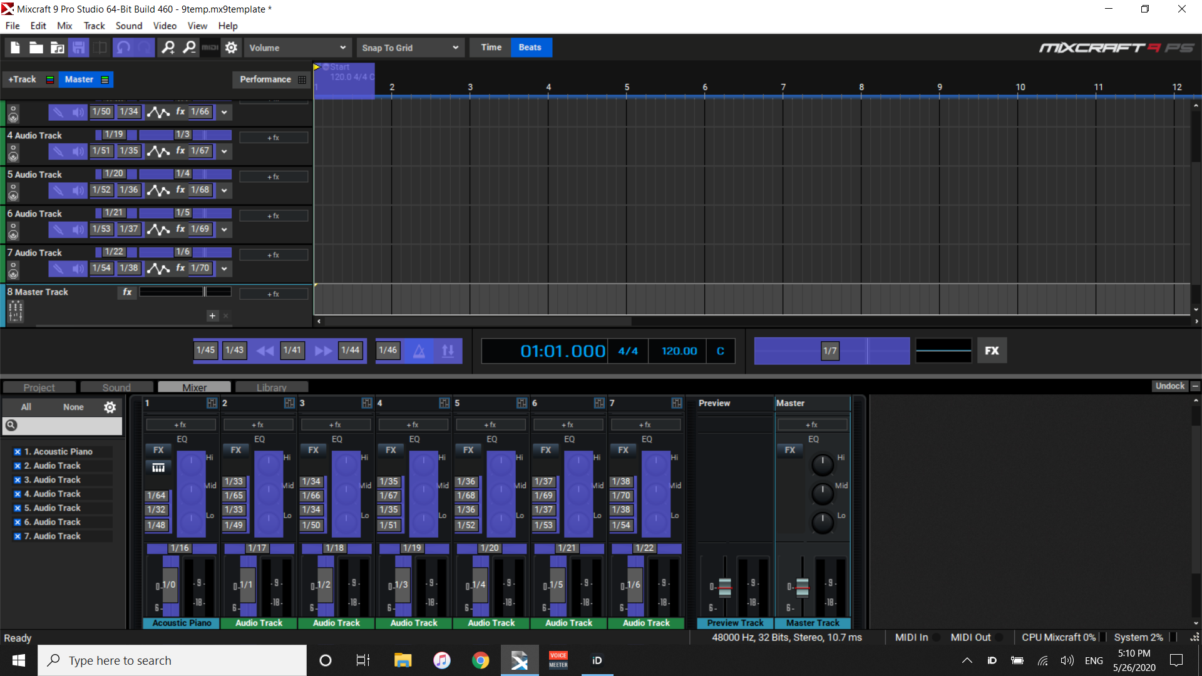The height and width of the screenshot is (676, 1202).
Task: Switch to the Project tab
Action: (x=39, y=387)
